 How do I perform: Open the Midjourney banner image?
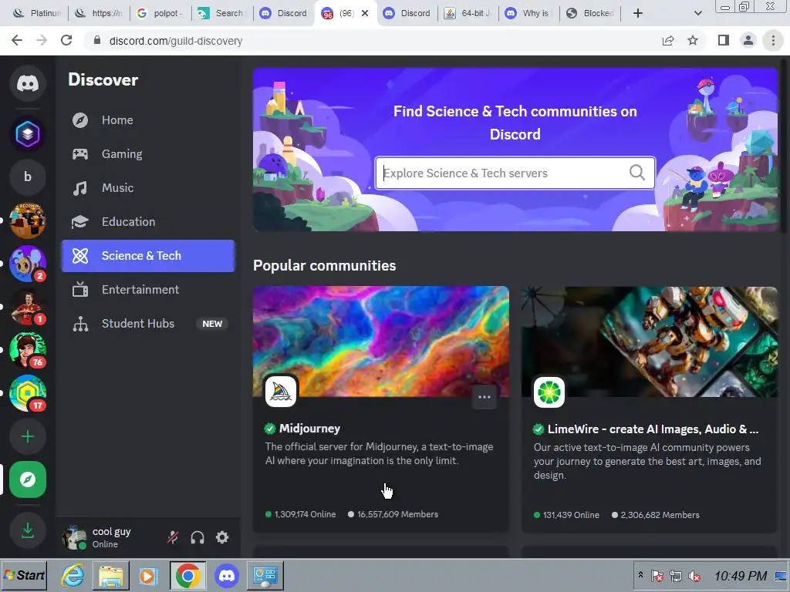tap(381, 341)
